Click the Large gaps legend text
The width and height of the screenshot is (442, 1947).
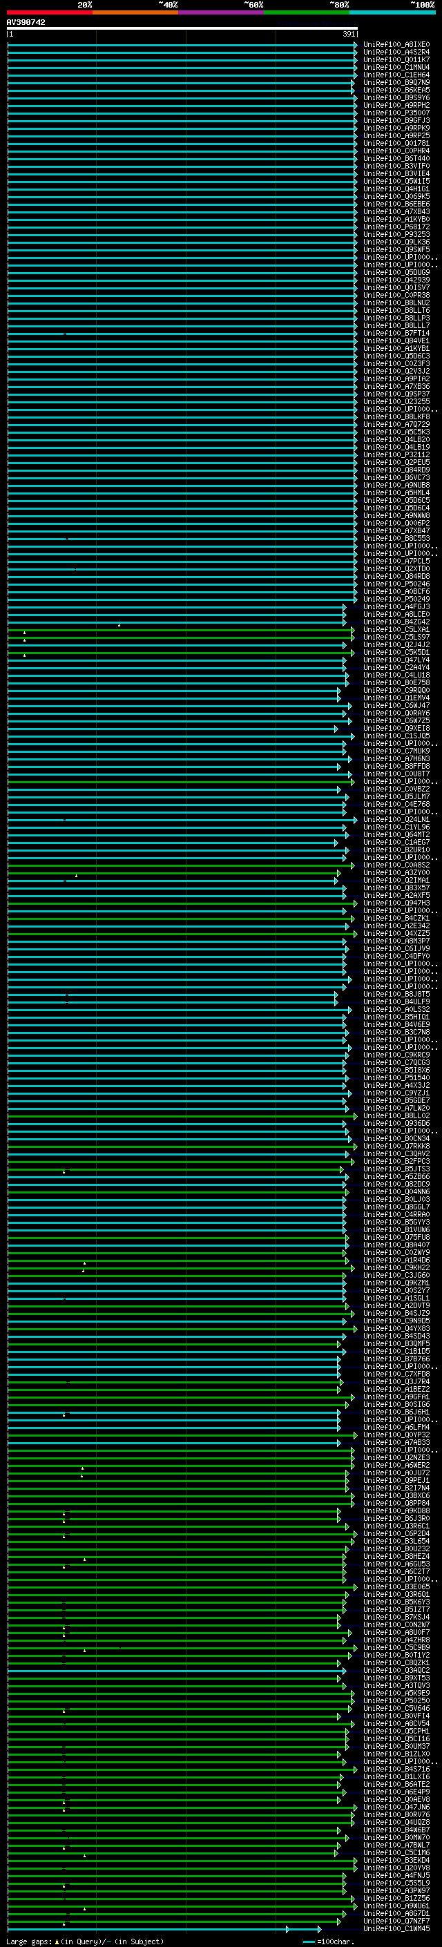(x=85, y=1941)
